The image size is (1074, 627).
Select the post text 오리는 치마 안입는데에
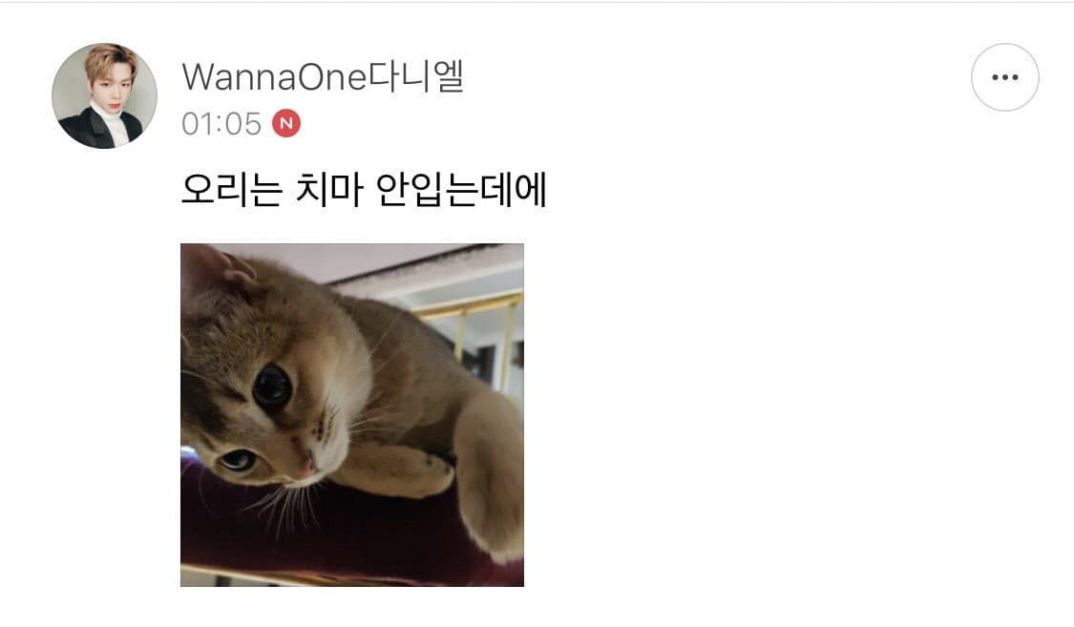click(364, 190)
